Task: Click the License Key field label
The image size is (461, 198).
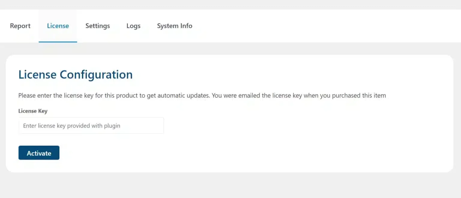Action: 33,111
